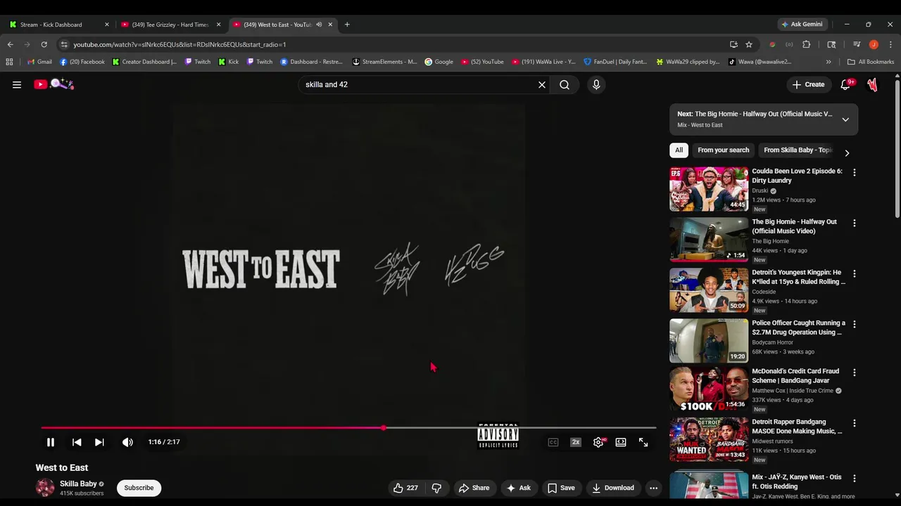Open Coulda Been Love 2 Episode 6 thumbnail
The height and width of the screenshot is (506, 901).
(x=709, y=189)
